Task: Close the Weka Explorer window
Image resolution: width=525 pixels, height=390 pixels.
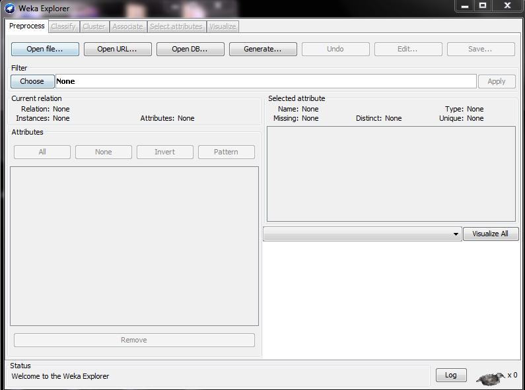Action: (507, 6)
